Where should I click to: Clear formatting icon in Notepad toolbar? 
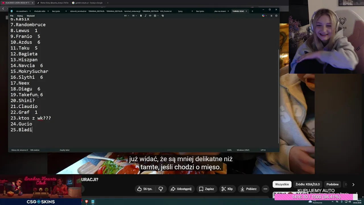[x=163, y=16]
